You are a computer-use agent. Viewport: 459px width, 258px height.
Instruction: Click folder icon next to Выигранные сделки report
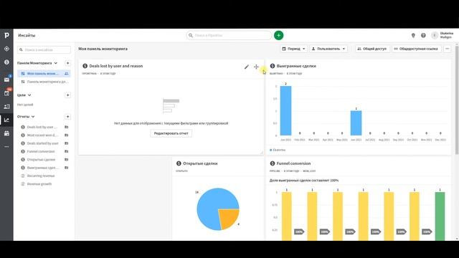pos(67,168)
